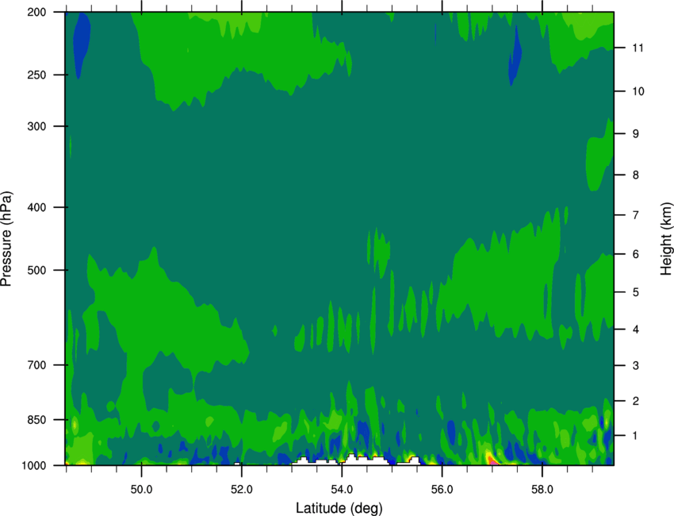The height and width of the screenshot is (516, 674).
Task: Click the red-orange hotspot near 57 degrees latitude
Action: (491, 458)
